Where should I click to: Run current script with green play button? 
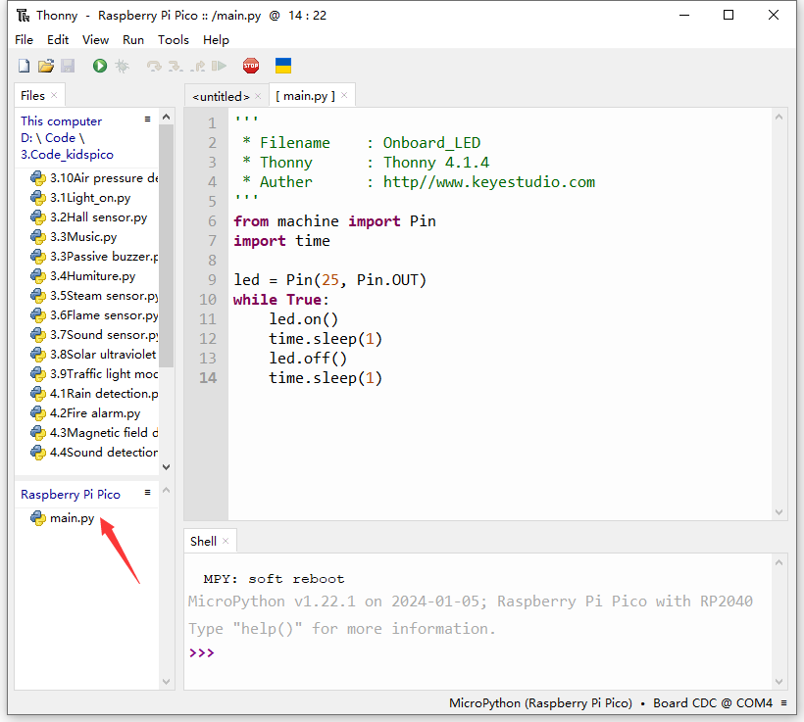click(99, 66)
